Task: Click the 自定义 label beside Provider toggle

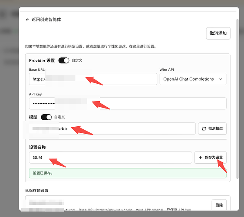Action: click(x=77, y=60)
